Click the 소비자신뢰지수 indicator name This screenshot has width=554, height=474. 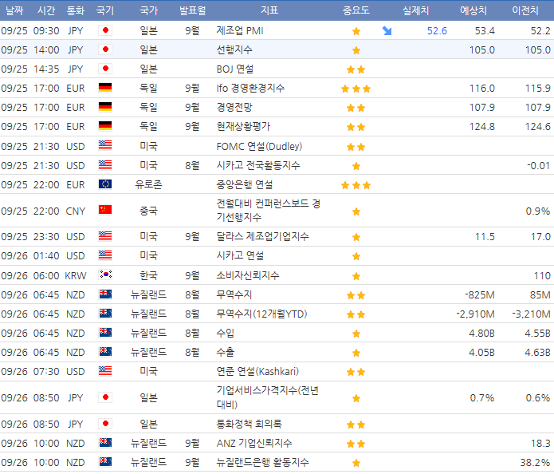pyautogui.click(x=248, y=275)
